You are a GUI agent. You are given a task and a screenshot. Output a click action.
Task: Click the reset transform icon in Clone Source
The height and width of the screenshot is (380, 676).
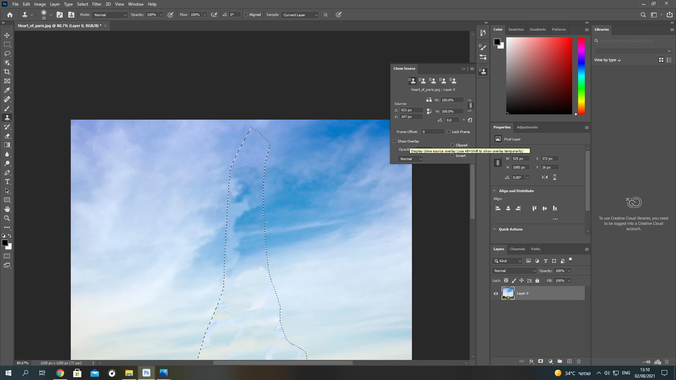tap(470, 120)
